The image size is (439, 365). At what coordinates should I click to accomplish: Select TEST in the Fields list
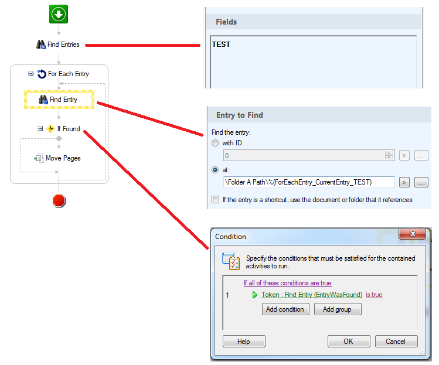(221, 44)
